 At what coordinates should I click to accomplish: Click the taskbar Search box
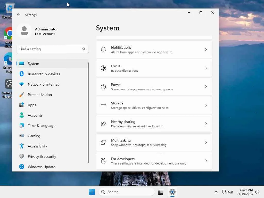126,192
